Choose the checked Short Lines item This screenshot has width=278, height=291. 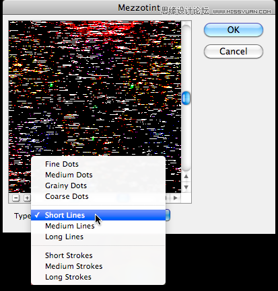(x=98, y=215)
